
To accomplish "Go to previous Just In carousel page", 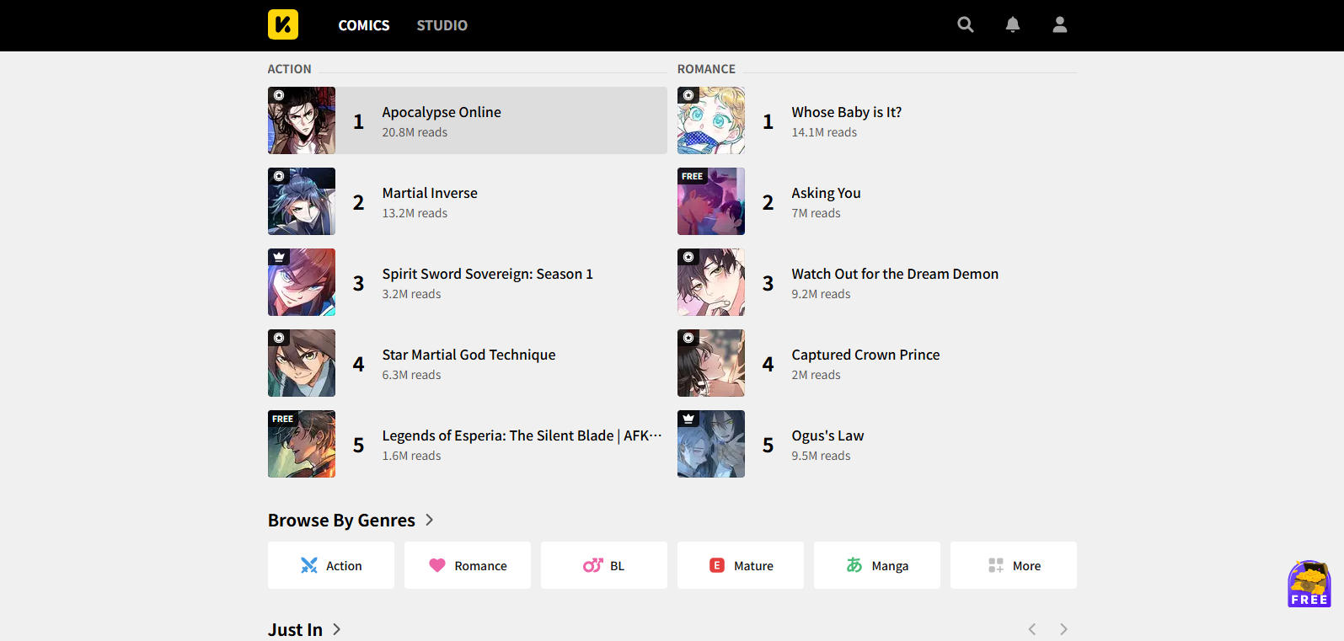I will point(1032,629).
